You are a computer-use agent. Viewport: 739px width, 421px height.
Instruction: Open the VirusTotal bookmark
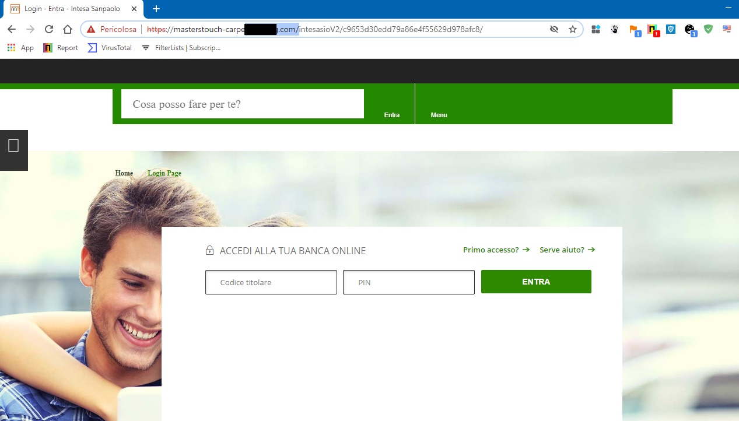pyautogui.click(x=110, y=48)
